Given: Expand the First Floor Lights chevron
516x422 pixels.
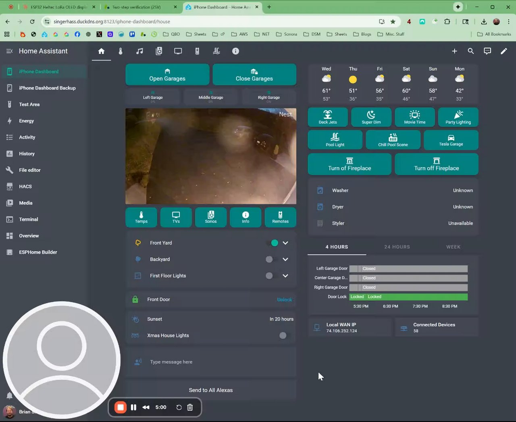Looking at the screenshot, I should [285, 276].
